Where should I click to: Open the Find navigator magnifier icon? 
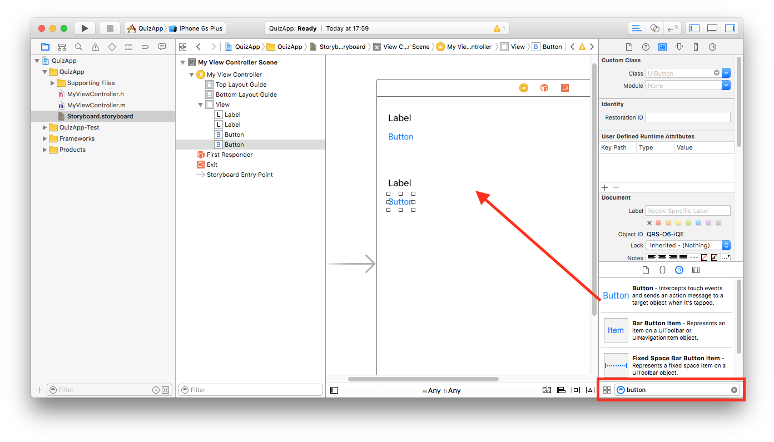(x=78, y=47)
